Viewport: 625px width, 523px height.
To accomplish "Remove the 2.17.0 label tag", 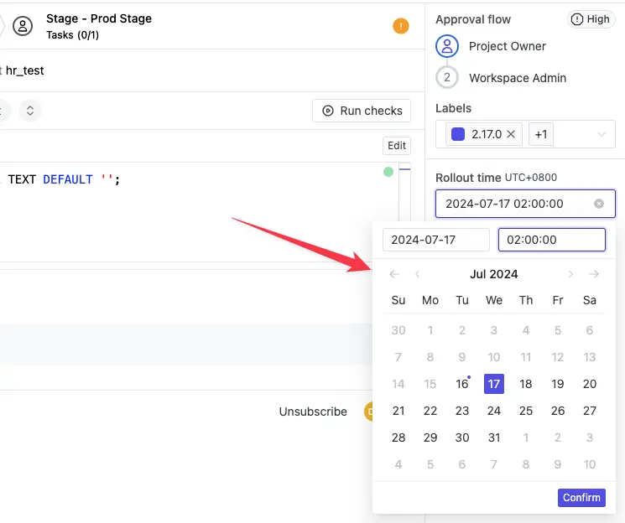I will 511,134.
